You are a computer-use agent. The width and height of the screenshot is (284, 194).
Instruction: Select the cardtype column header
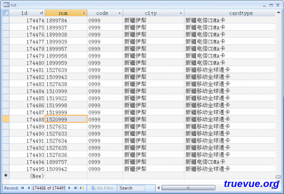(x=230, y=13)
